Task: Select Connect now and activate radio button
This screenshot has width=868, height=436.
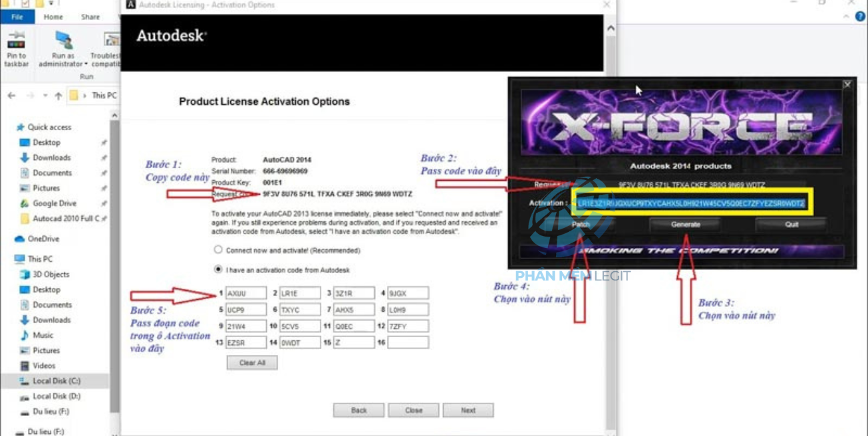Action: (x=218, y=251)
